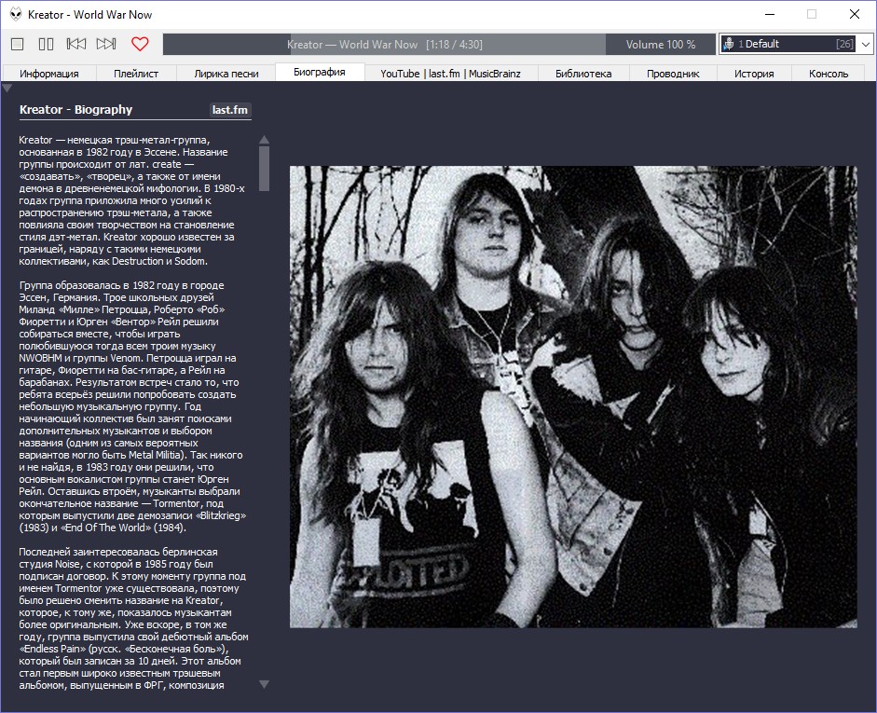Click the microphone device icon
Screen dimensions: 877x713
[x=728, y=44]
